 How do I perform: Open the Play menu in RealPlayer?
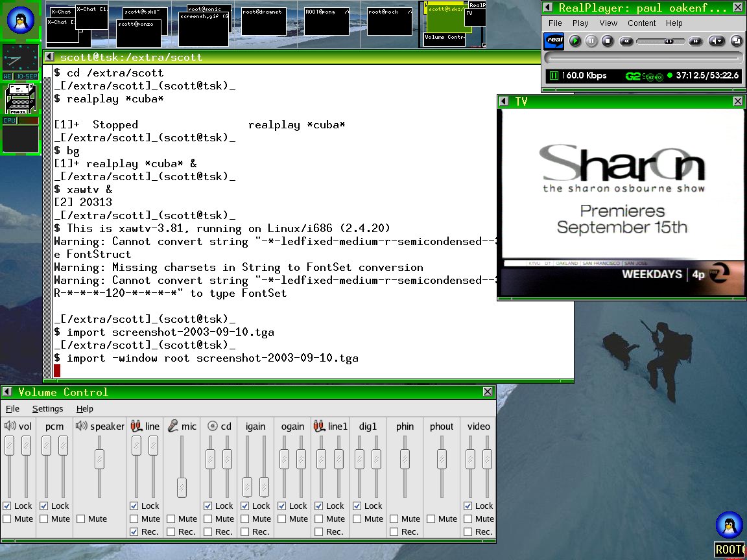(x=580, y=23)
